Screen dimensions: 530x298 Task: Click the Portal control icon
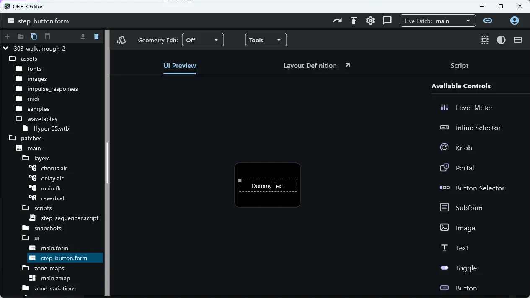[x=445, y=167]
